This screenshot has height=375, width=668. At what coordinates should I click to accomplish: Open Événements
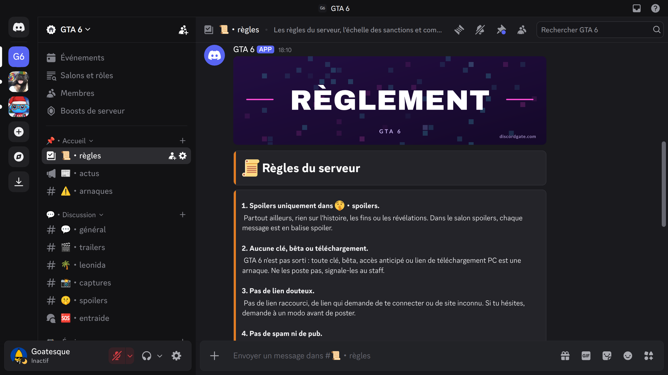click(x=116, y=58)
